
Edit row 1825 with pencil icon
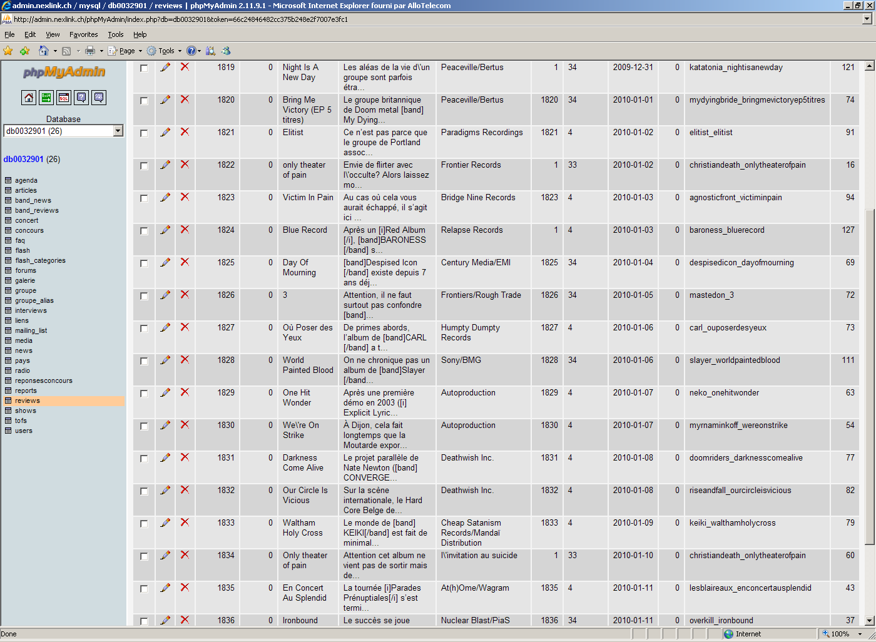pyautogui.click(x=165, y=262)
